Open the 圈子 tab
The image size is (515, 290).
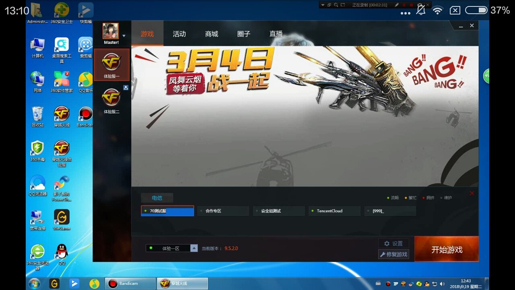(x=244, y=34)
